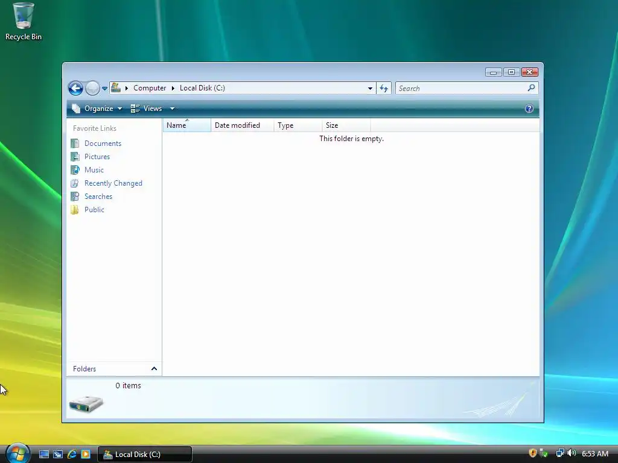Screen dimensions: 618x463
Task: Expand the arrow before Local Disk (C:)
Action: tap(173, 88)
